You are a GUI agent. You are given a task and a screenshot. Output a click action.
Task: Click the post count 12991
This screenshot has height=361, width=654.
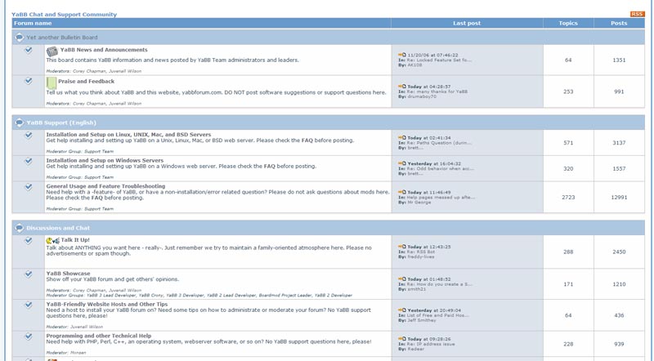point(619,197)
